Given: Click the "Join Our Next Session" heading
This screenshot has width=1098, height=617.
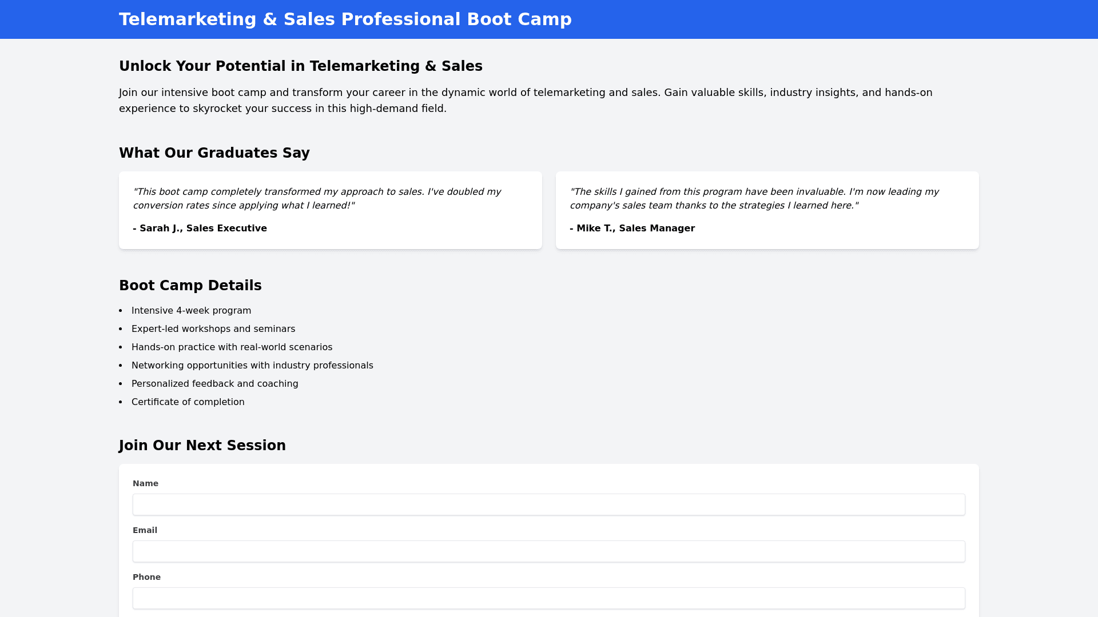Looking at the screenshot, I should [202, 446].
